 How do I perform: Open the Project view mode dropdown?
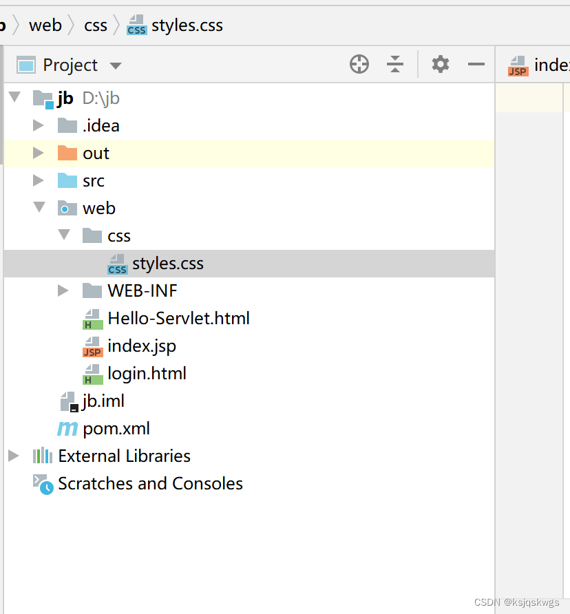click(x=116, y=64)
